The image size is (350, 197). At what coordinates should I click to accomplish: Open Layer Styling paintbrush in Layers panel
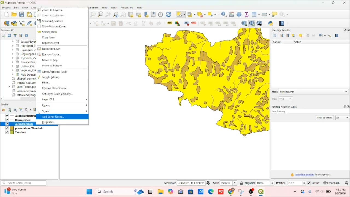pyautogui.click(x=4, y=110)
